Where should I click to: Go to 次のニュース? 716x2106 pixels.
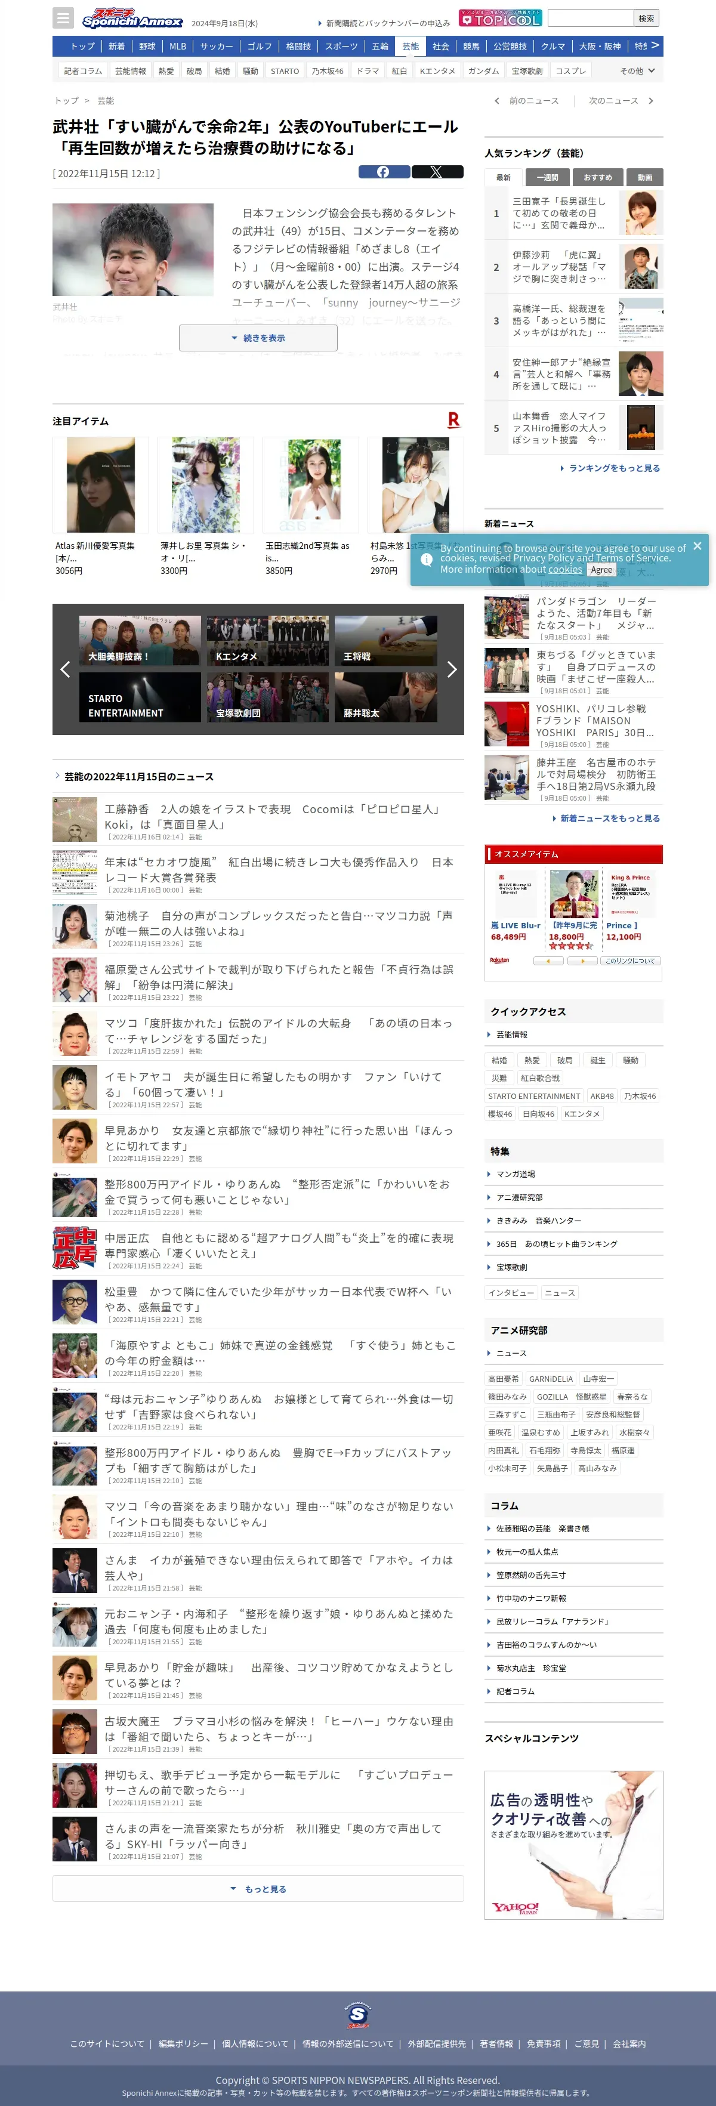[x=621, y=101]
